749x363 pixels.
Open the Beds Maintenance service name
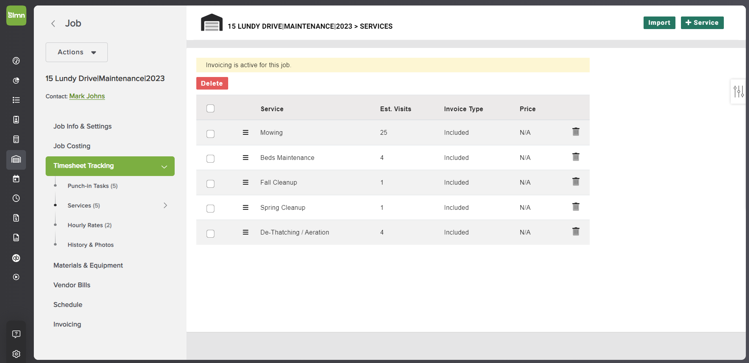coord(287,158)
